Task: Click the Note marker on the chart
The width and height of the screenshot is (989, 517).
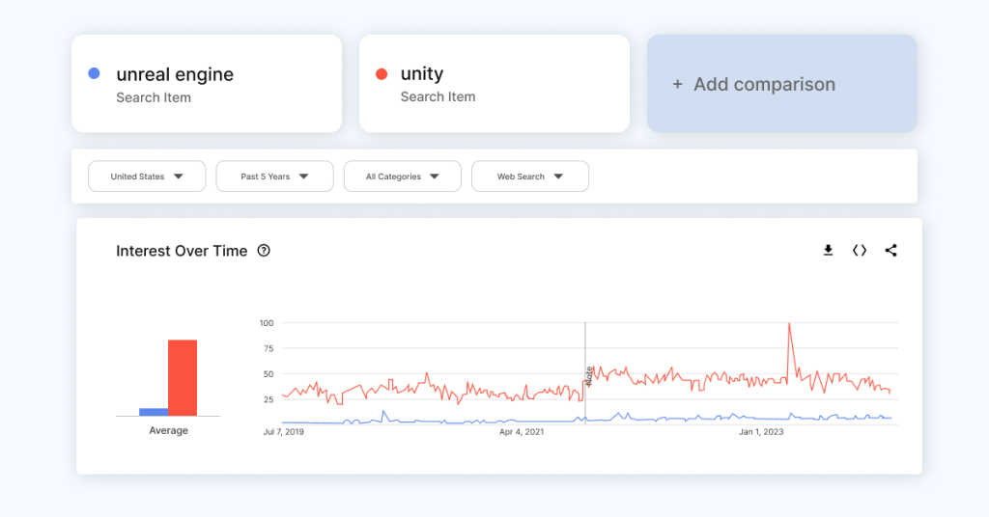Action: (588, 376)
